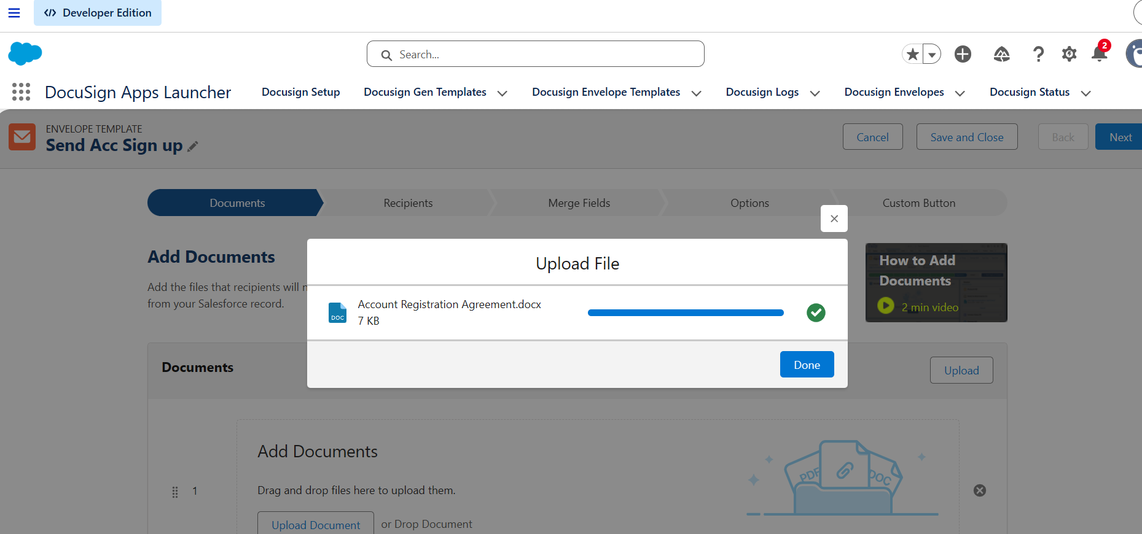The image size is (1142, 534).
Task: Play the How to Add Documents video
Action: tap(885, 305)
